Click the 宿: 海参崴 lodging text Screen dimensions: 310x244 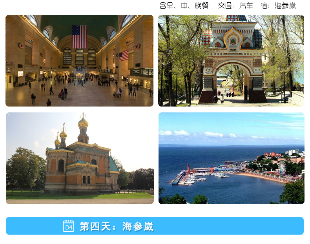pyautogui.click(x=278, y=6)
